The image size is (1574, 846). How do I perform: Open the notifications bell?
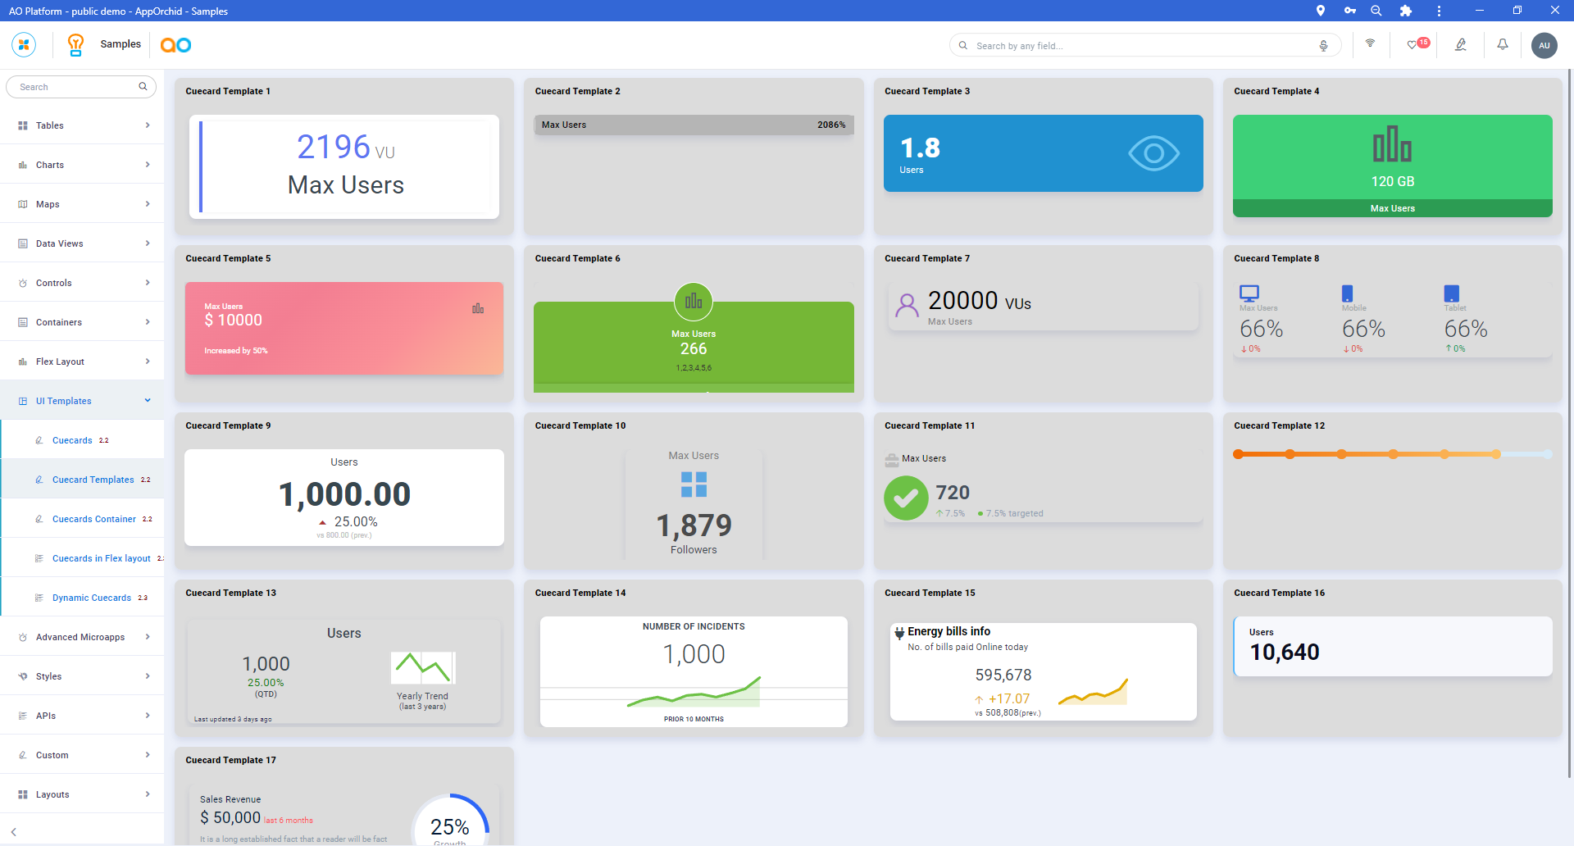click(x=1502, y=44)
